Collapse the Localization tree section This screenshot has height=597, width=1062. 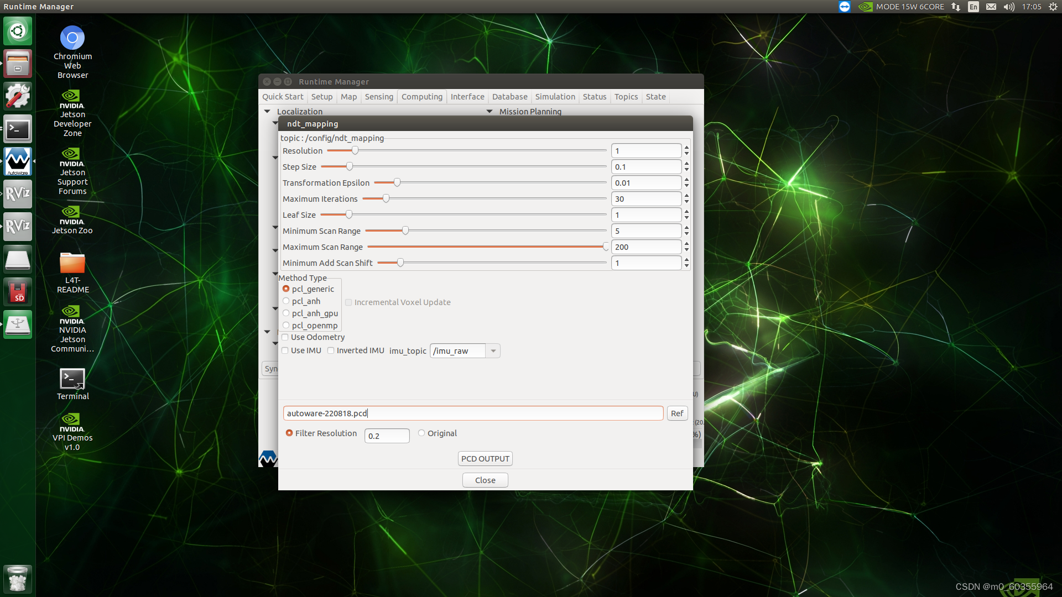[x=267, y=112]
